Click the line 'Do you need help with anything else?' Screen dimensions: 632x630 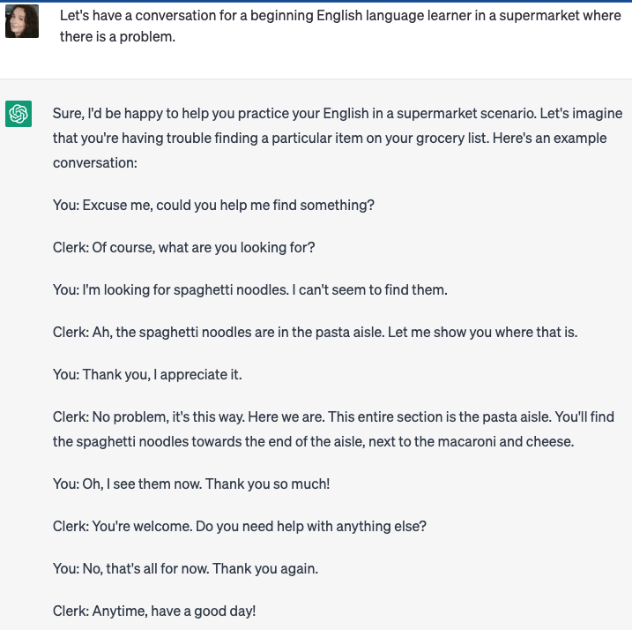pos(240,526)
